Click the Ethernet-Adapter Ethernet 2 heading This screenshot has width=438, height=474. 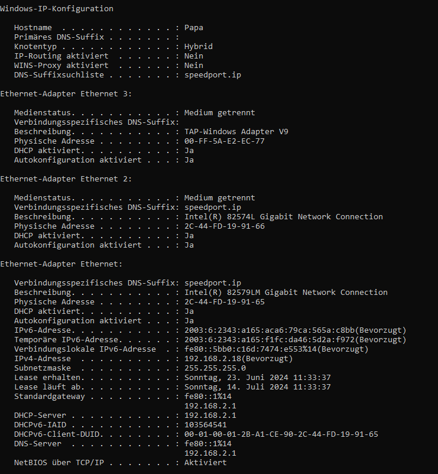point(66,178)
